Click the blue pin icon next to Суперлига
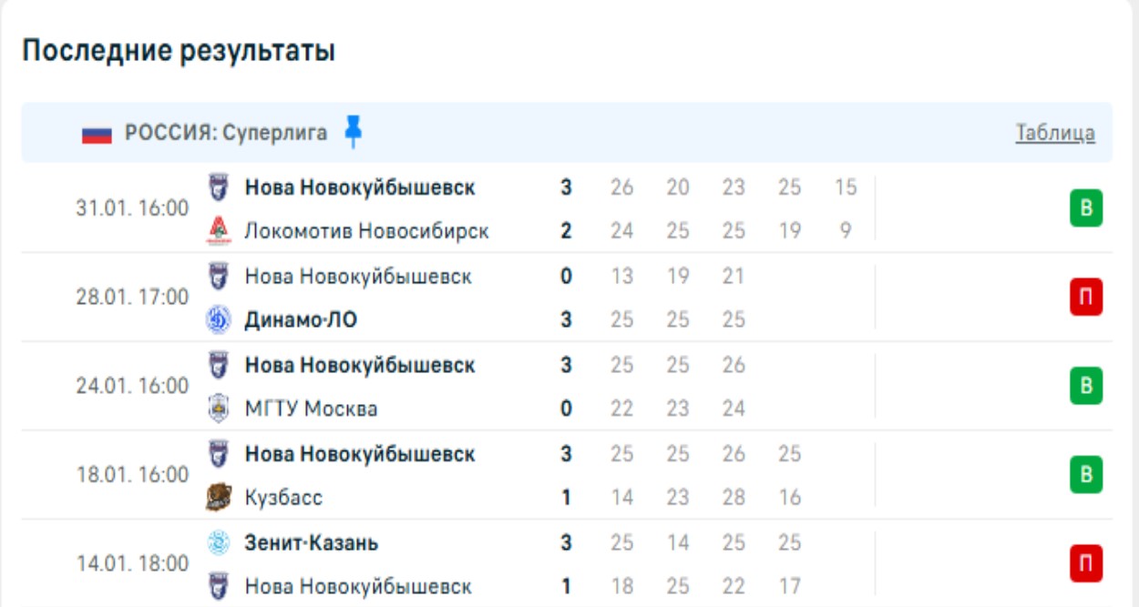The height and width of the screenshot is (607, 1139). pos(354,133)
